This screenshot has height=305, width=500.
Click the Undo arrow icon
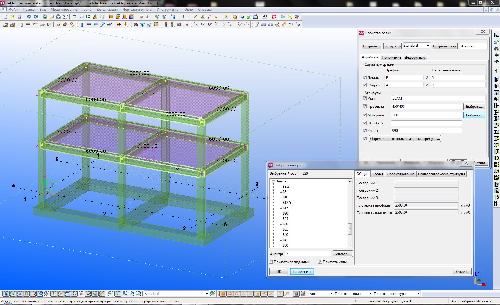coord(28,17)
